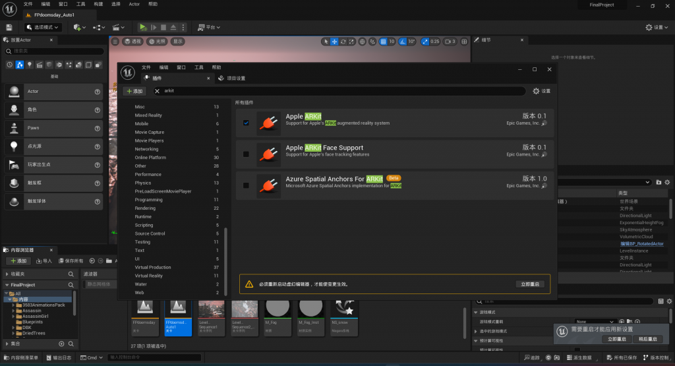This screenshot has width=675, height=366.
Task: Click the world coordinate globe icon
Action: (x=362, y=42)
